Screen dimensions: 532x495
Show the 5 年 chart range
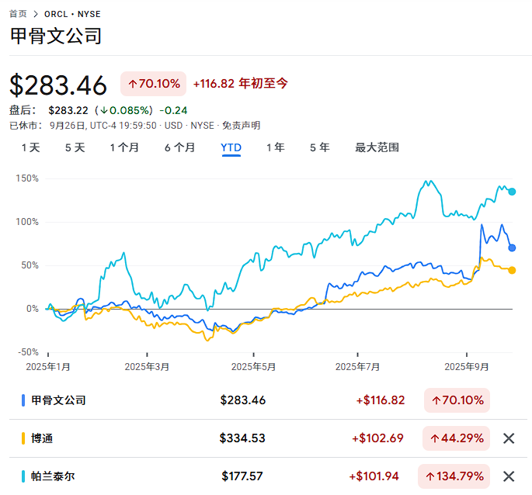(319, 147)
